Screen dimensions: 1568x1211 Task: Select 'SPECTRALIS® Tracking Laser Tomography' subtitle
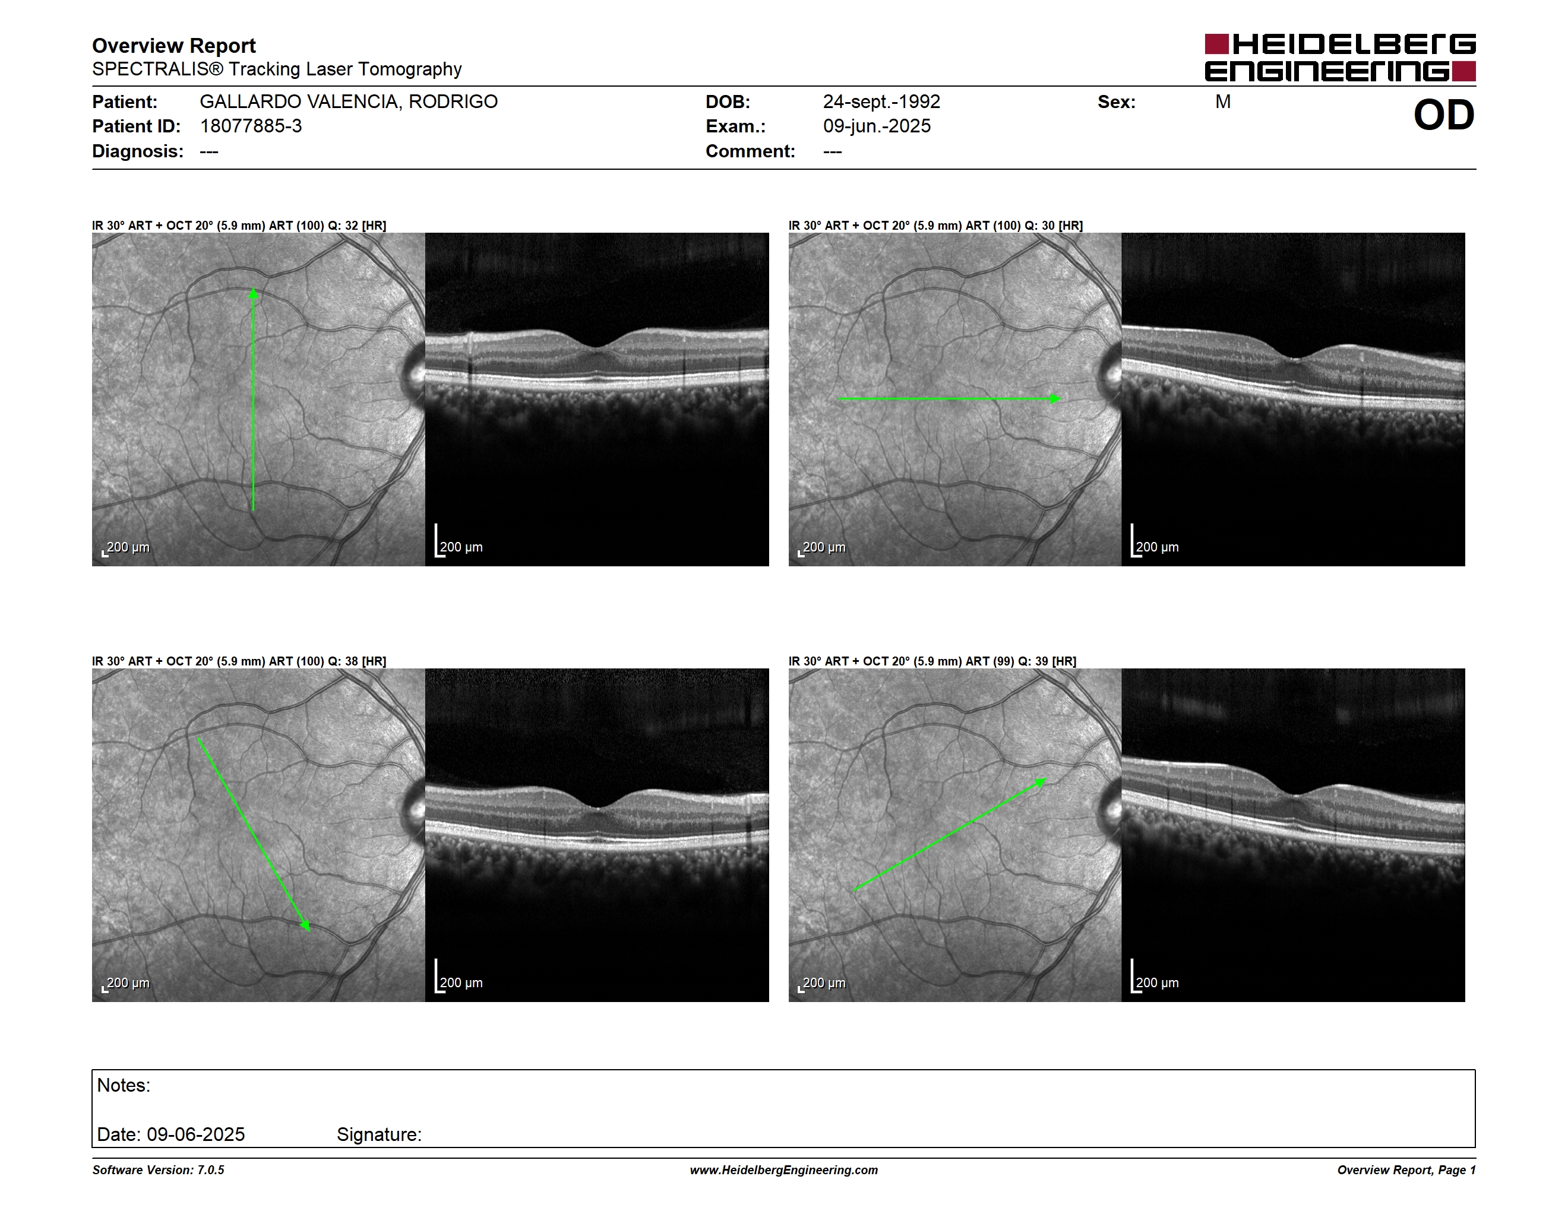(276, 69)
